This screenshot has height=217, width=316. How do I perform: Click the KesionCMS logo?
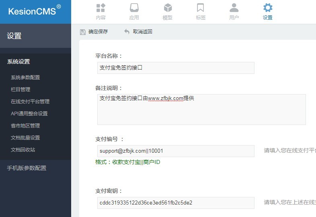(35, 11)
